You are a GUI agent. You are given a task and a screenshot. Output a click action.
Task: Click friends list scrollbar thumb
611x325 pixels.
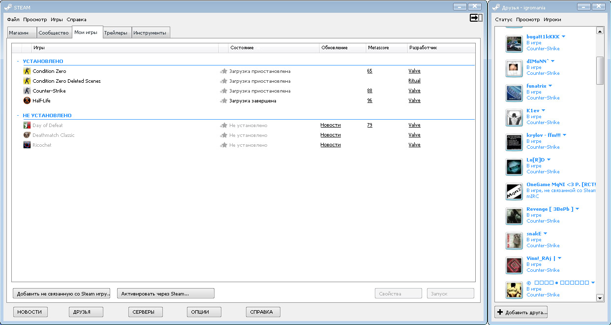[x=600, y=70]
